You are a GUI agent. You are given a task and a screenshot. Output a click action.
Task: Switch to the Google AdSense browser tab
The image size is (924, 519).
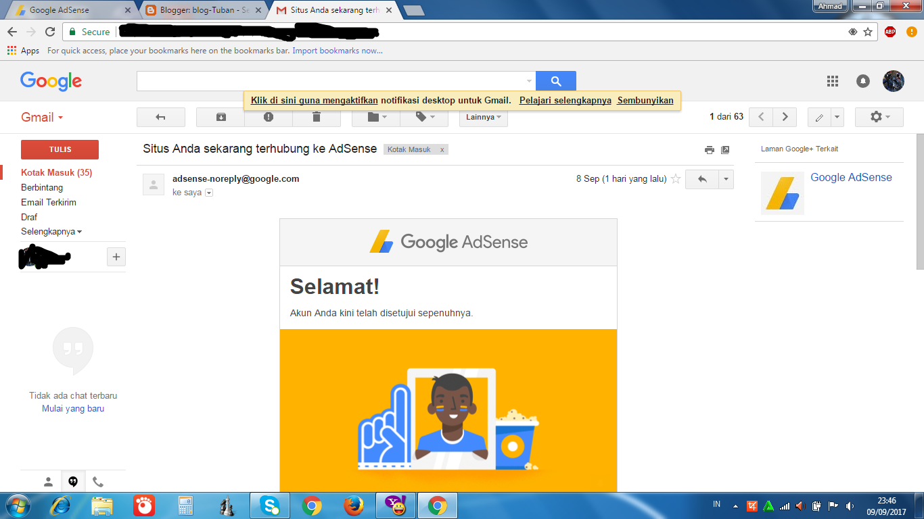tap(61, 10)
